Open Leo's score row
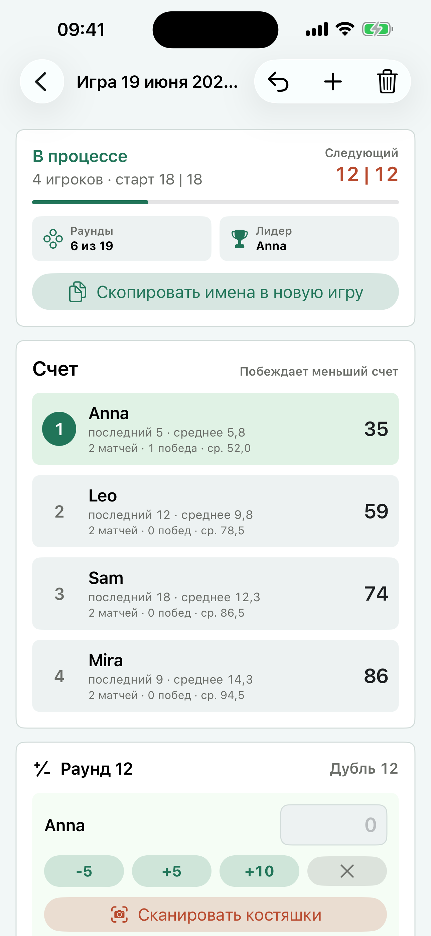Image resolution: width=431 pixels, height=936 pixels. pos(215,511)
